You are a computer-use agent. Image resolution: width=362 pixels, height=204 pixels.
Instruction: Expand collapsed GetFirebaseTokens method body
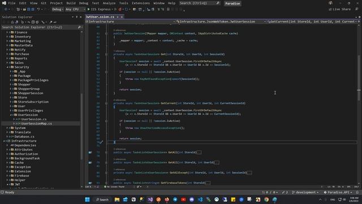click(208, 183)
